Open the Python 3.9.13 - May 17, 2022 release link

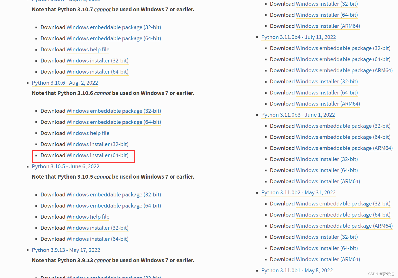pos(66,250)
